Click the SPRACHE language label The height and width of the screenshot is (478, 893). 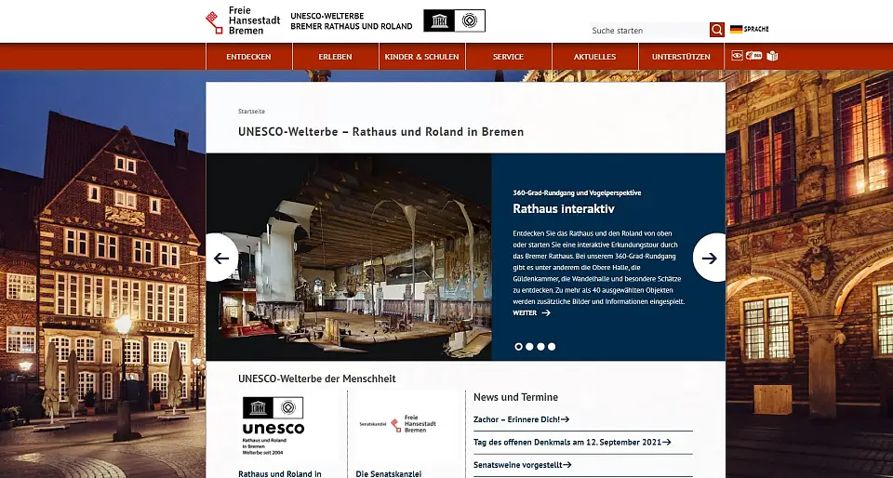click(756, 29)
